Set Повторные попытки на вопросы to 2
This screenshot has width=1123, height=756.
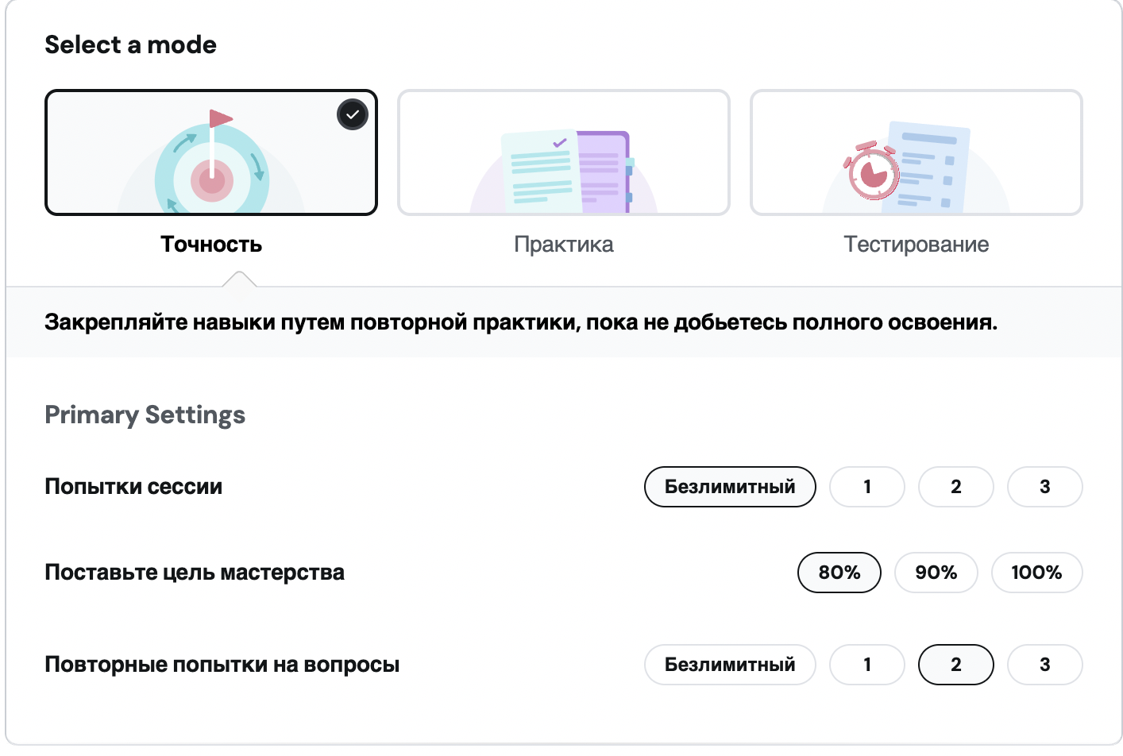point(956,665)
